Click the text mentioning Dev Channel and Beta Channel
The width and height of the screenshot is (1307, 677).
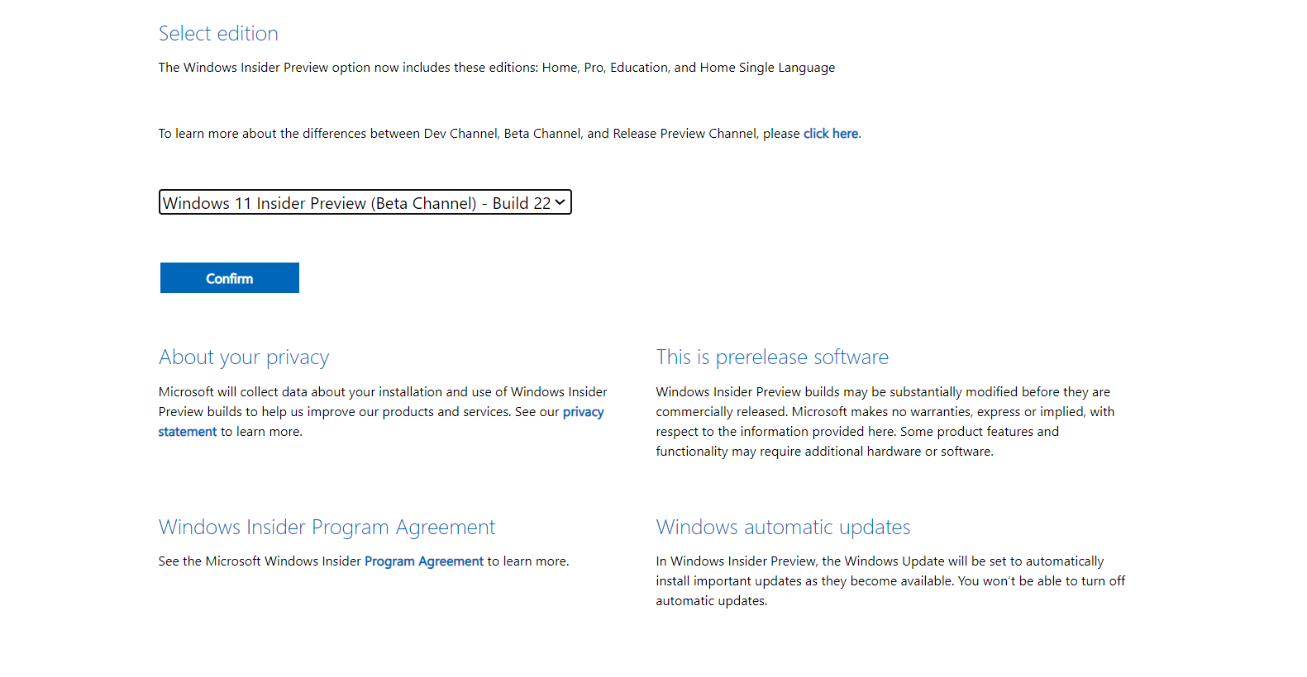tap(510, 134)
